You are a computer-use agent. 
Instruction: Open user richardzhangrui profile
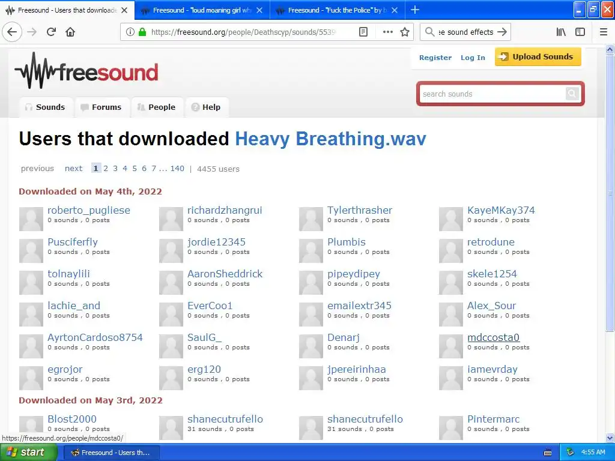(x=225, y=210)
